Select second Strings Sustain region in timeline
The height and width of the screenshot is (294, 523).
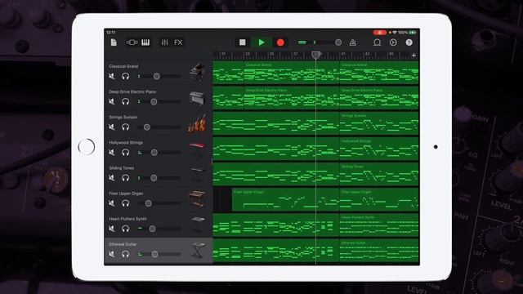(x=379, y=123)
